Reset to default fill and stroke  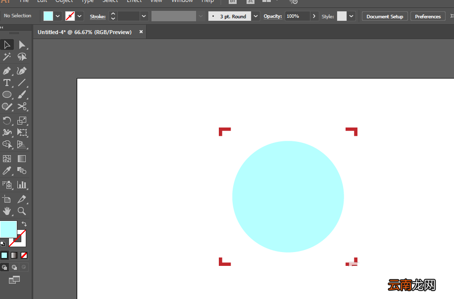click(x=2, y=244)
